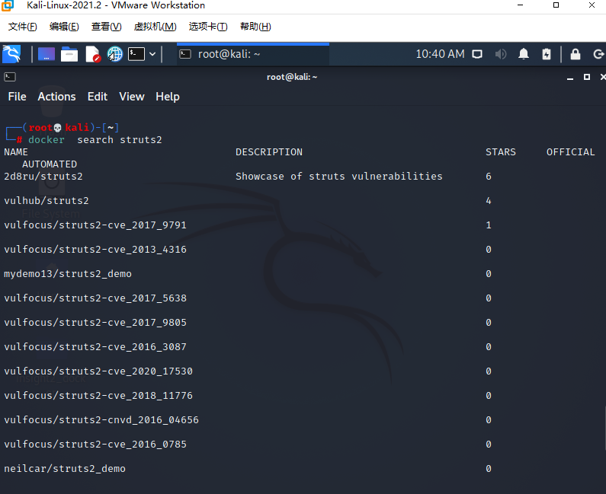Screen dimensions: 606x494
Task: Open VMware 查看(V) menu
Action: (x=106, y=27)
